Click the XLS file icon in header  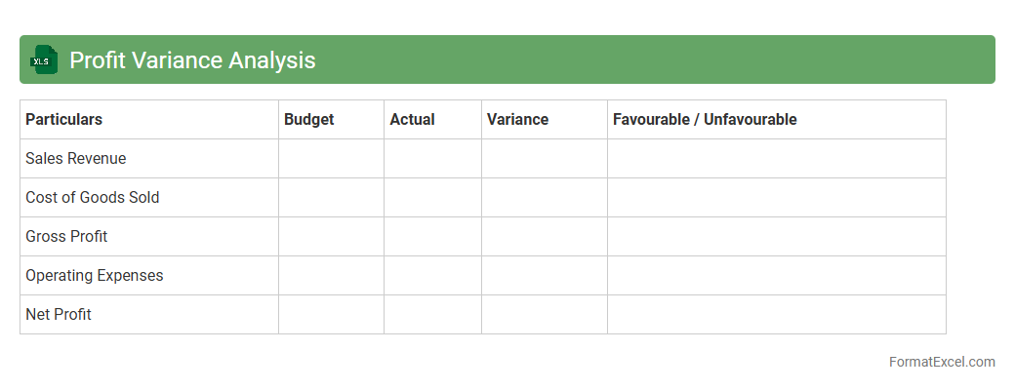[44, 59]
